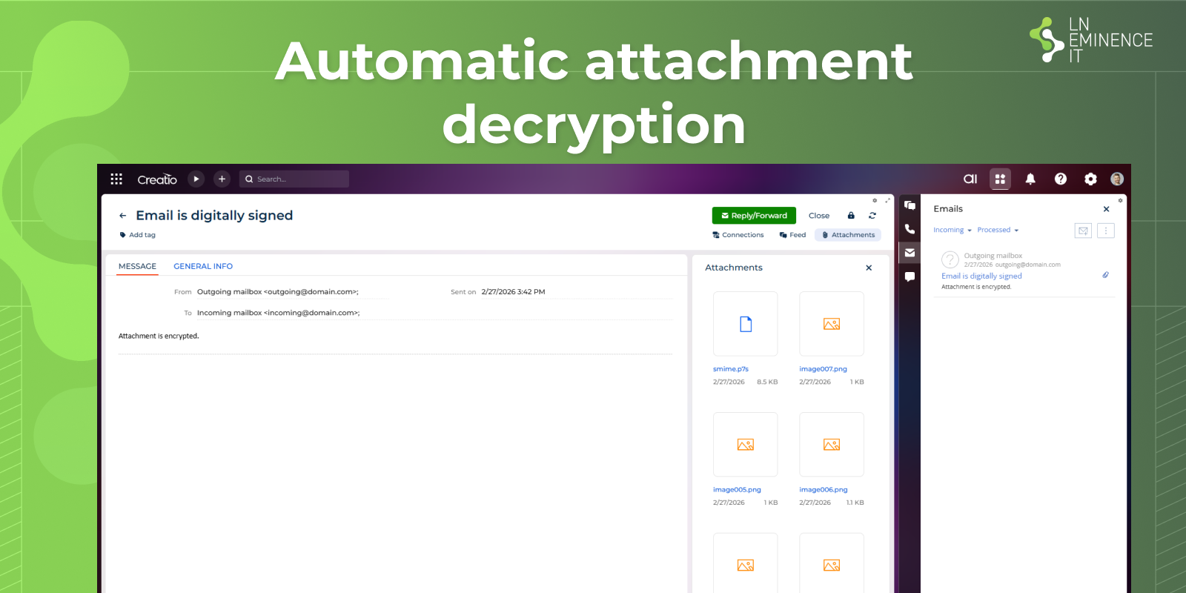Click the image007.png attachment thumbnail
1186x593 pixels.
pyautogui.click(x=831, y=324)
